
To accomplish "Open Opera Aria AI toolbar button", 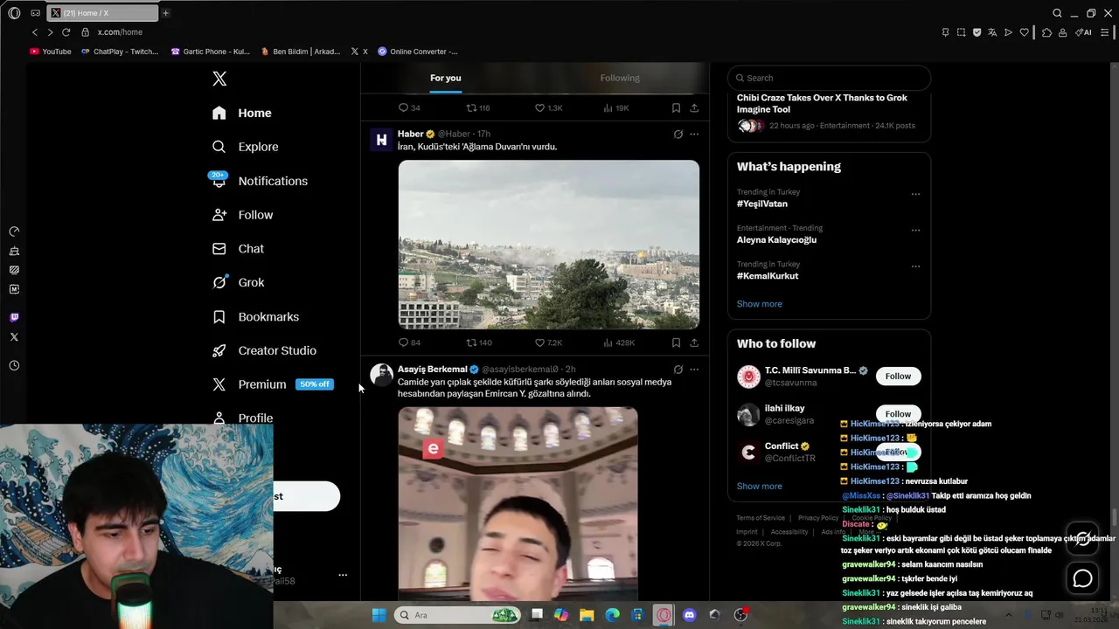I will pyautogui.click(x=1084, y=32).
